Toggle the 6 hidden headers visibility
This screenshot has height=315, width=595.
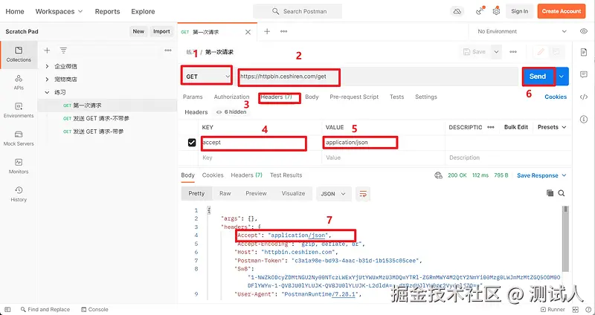(231, 112)
